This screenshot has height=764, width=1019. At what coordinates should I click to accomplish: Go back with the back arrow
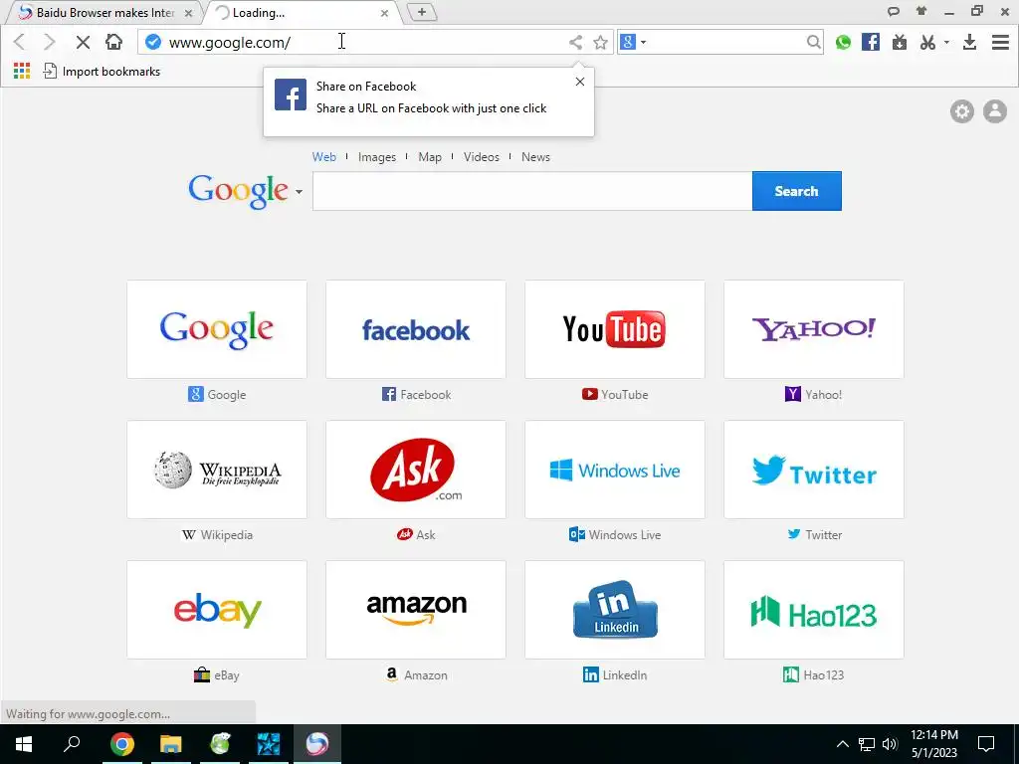[20, 42]
